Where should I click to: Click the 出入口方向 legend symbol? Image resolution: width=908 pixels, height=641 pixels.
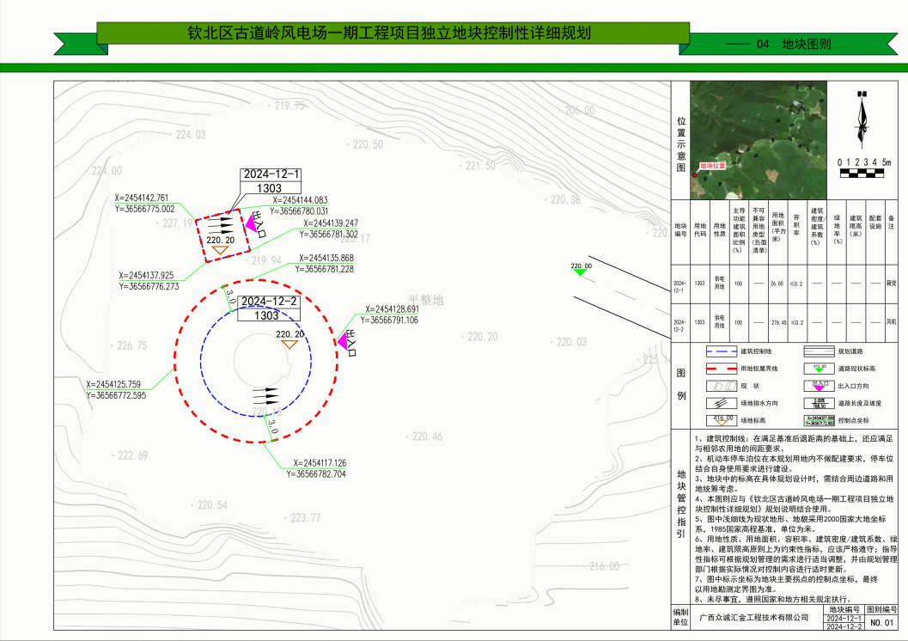820,386
